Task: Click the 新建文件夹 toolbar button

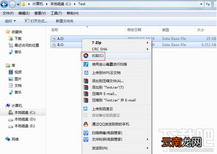Action: click(x=65, y=21)
